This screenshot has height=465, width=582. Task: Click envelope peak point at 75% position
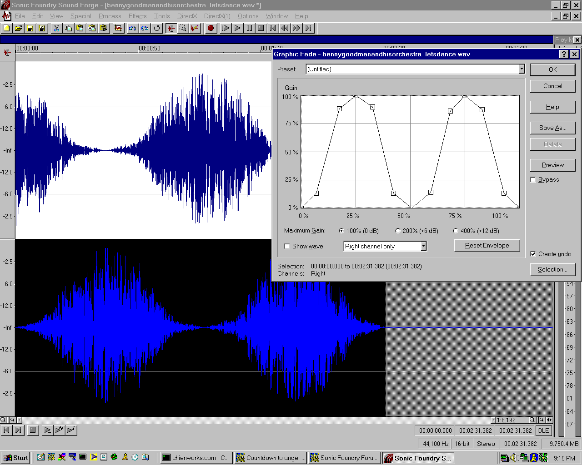pos(465,96)
